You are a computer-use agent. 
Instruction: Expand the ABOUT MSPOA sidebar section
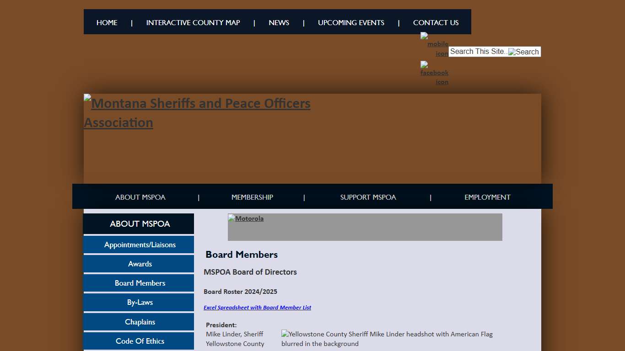click(140, 223)
